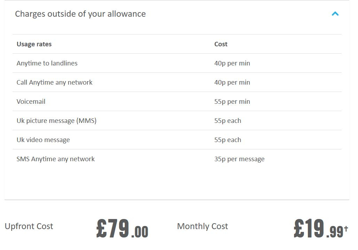This screenshot has width=358, height=250.
Task: Click the 40p cost for Call Anytime
Action: pos(232,83)
